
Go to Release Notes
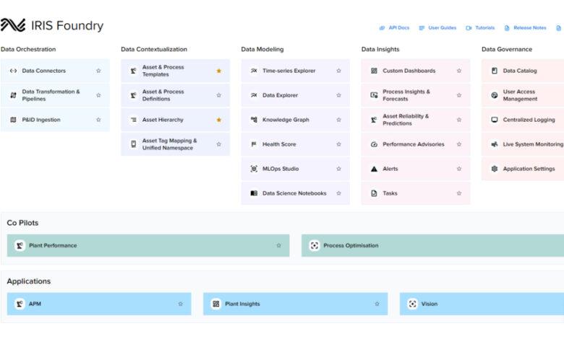tap(526, 27)
